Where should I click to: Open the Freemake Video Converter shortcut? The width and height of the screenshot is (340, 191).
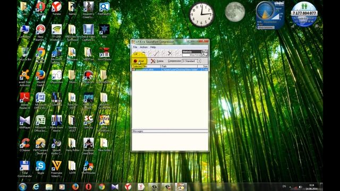point(56,169)
